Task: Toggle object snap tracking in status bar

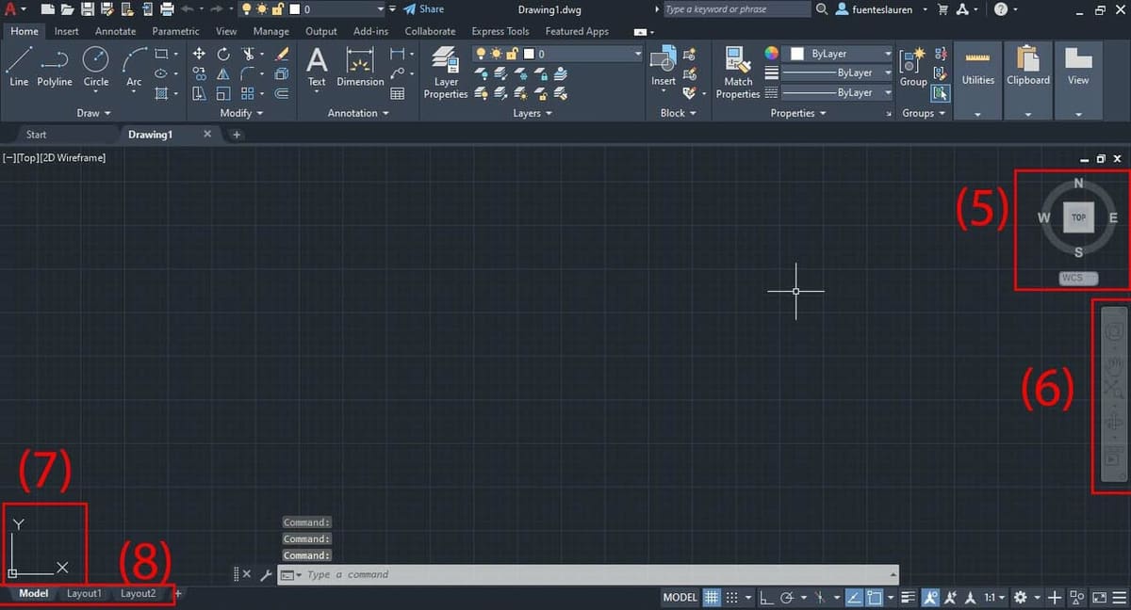Action: 853,597
